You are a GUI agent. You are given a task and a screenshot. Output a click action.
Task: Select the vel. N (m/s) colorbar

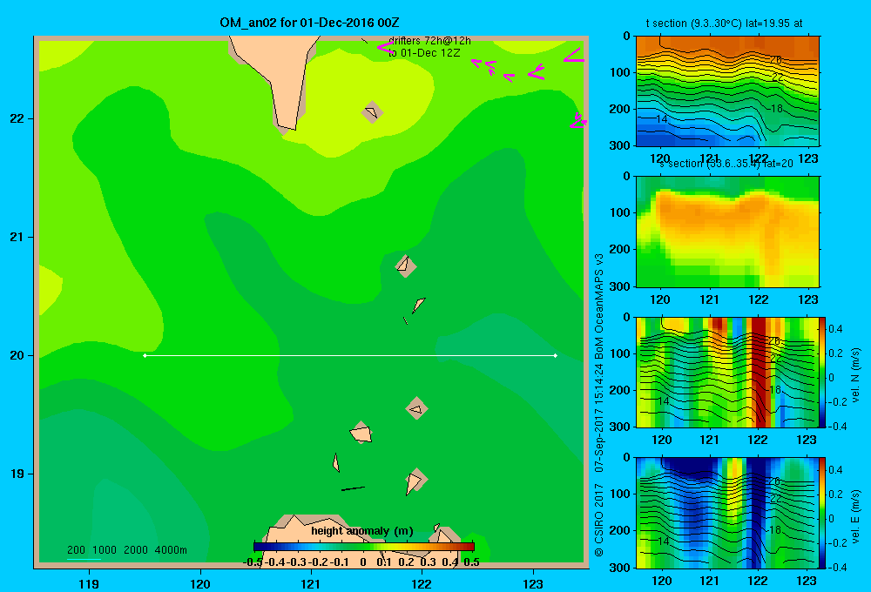822,372
